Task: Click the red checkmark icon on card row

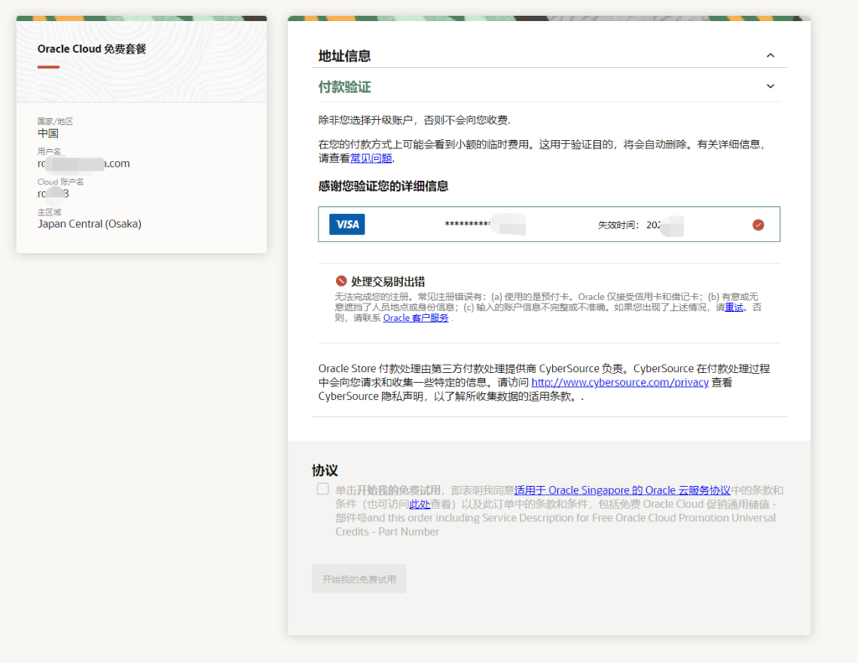Action: pos(758,224)
